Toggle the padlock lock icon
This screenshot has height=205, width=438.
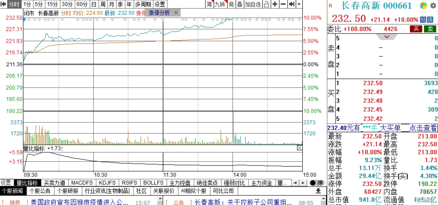(x=266, y=4)
